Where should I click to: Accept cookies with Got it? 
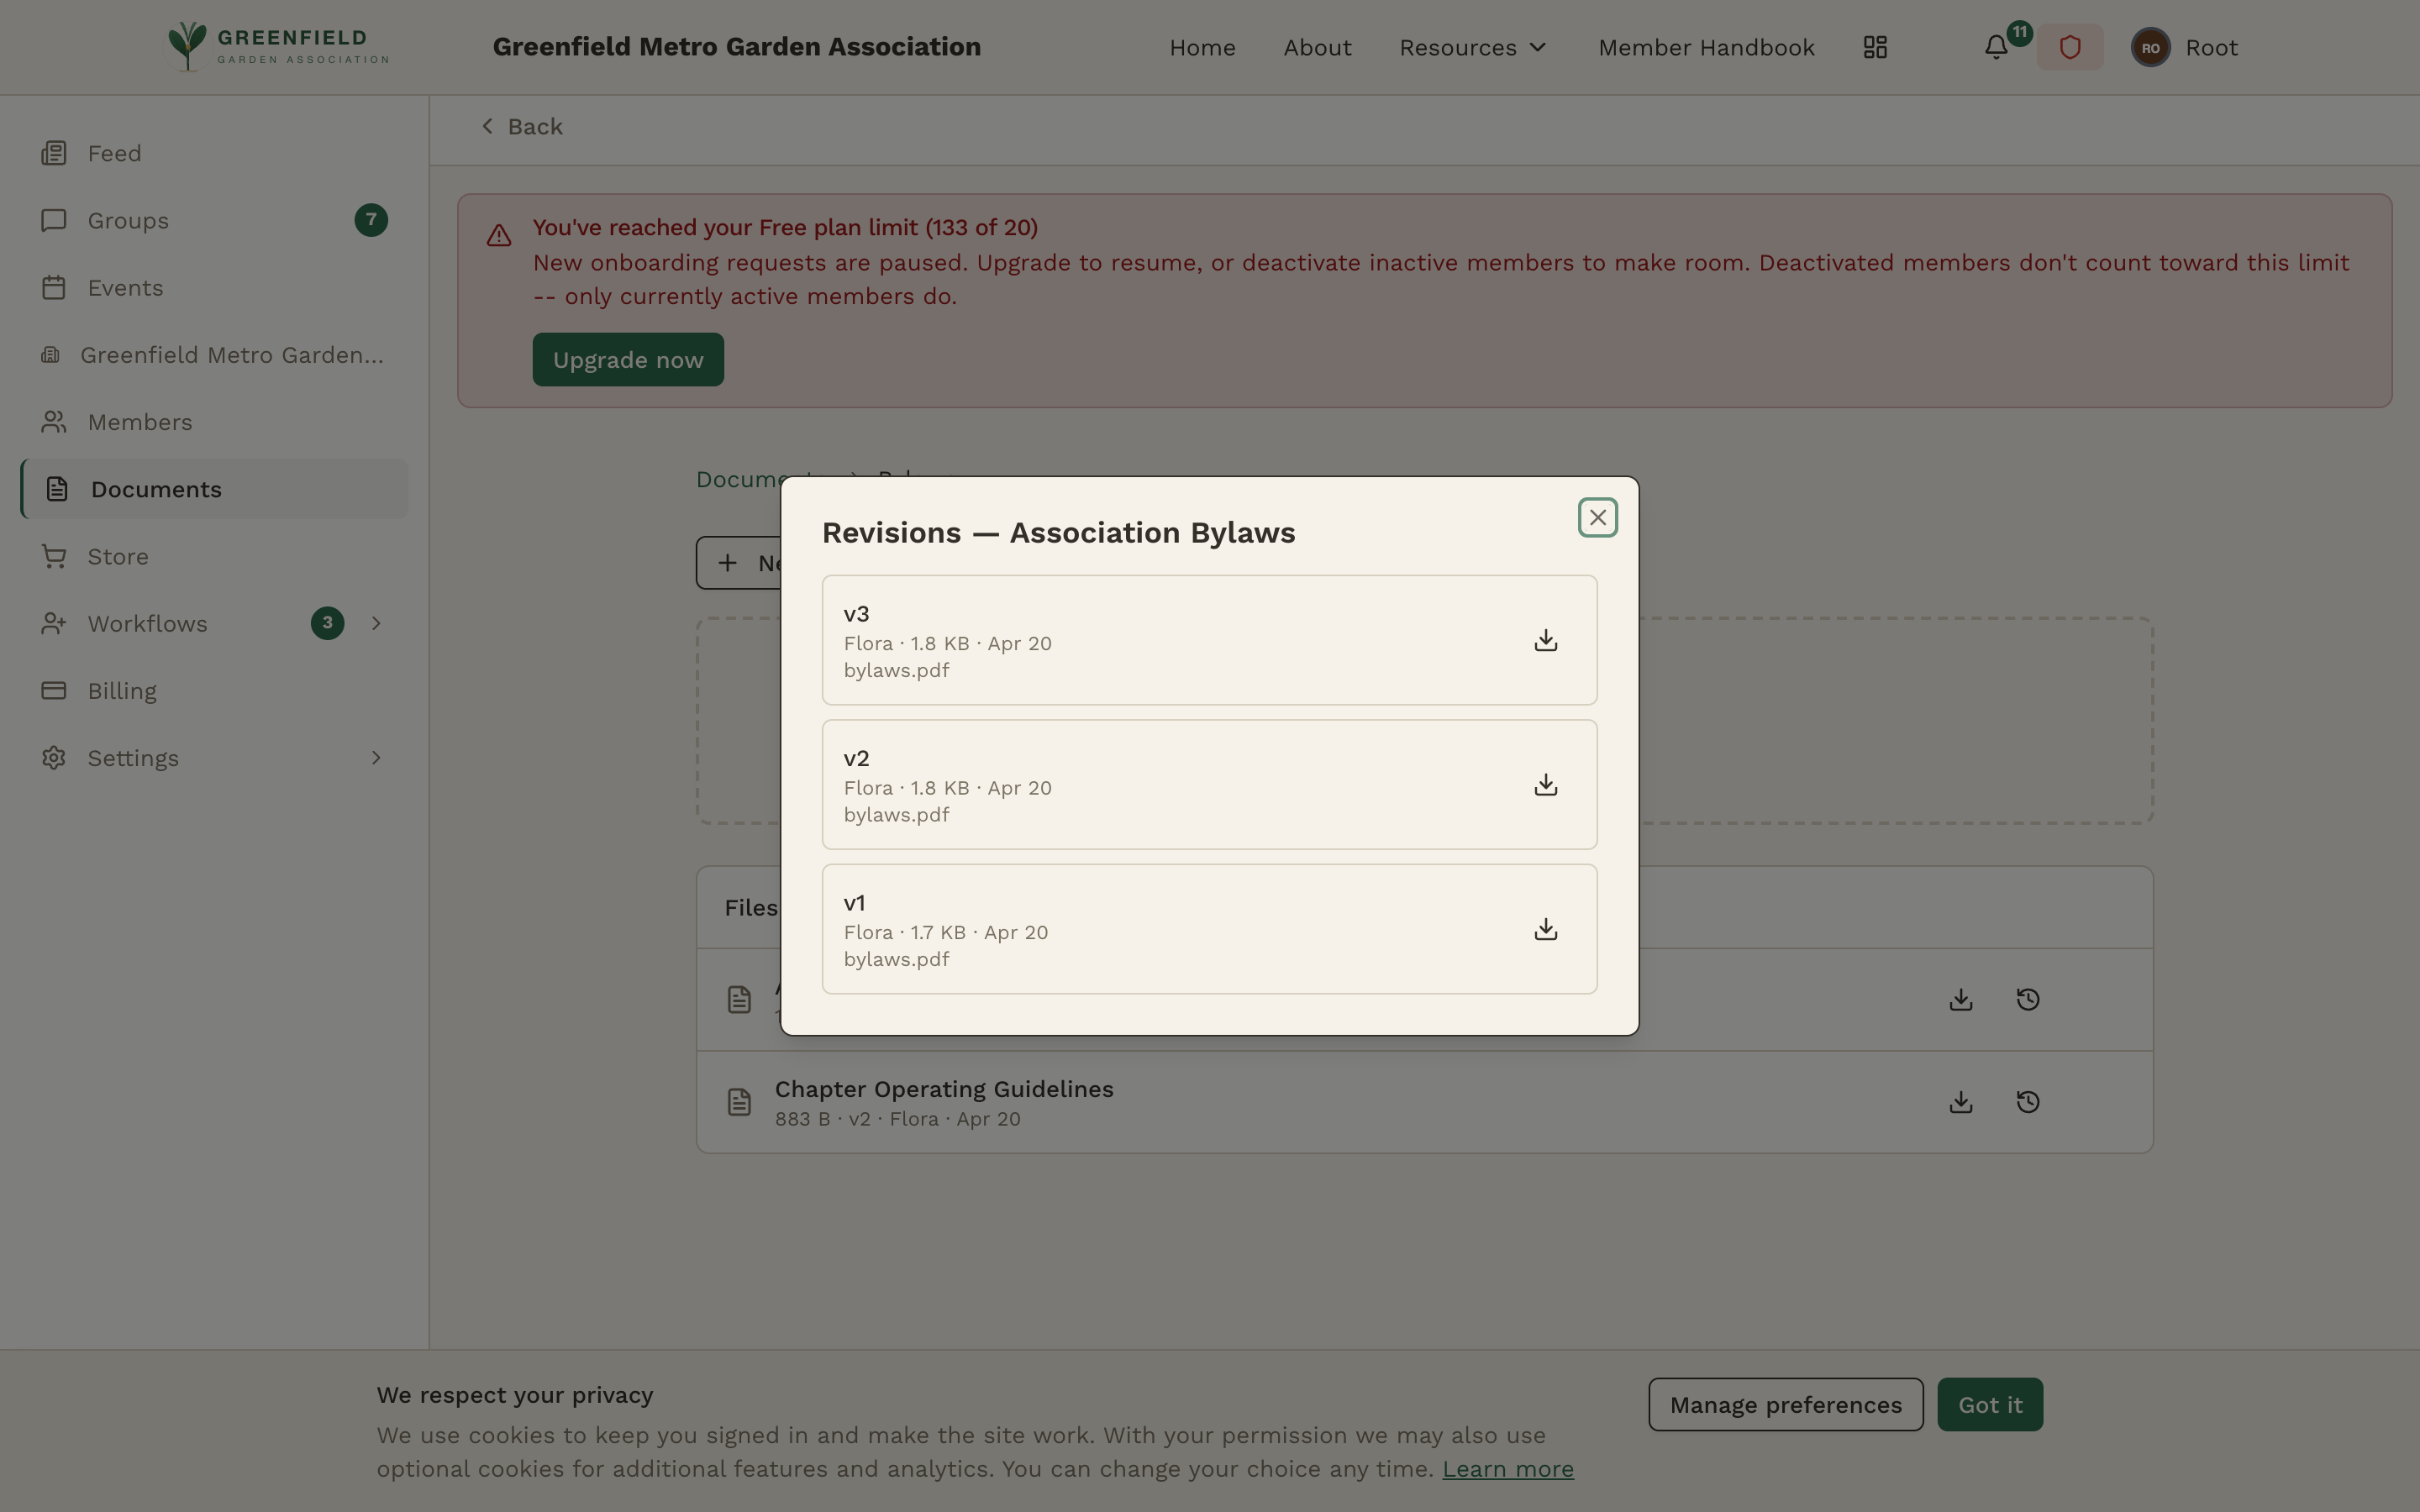tap(1990, 1405)
